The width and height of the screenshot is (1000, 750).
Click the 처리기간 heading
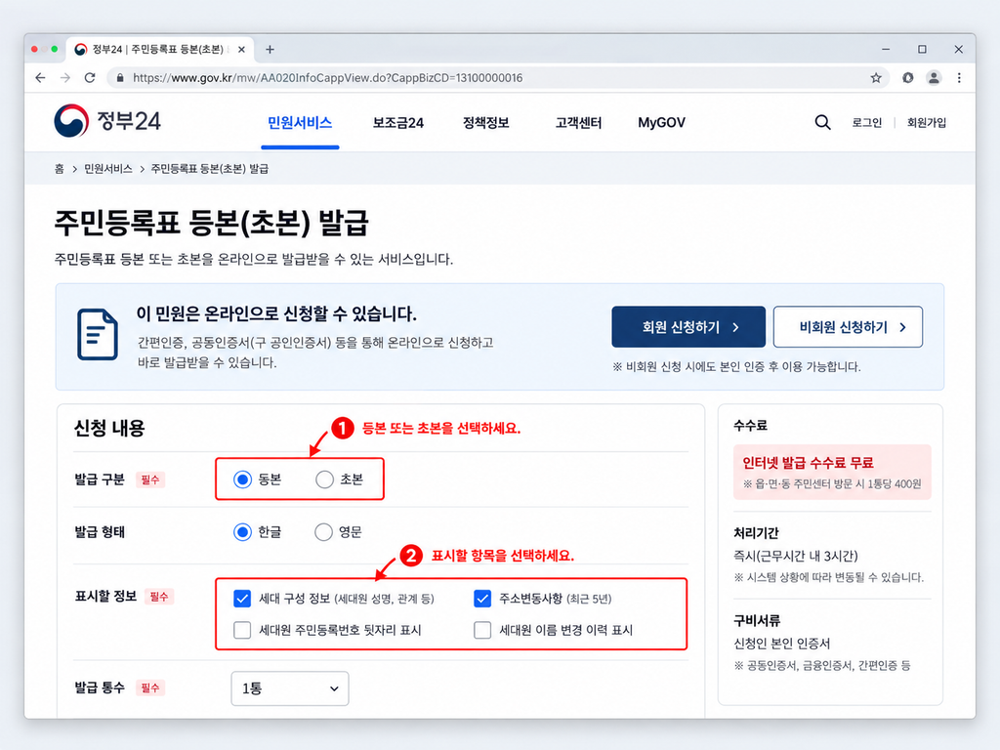[757, 533]
